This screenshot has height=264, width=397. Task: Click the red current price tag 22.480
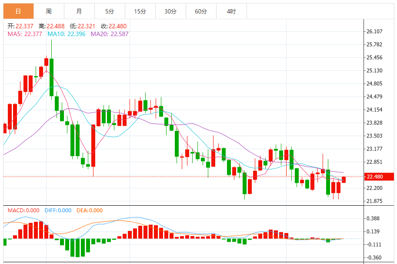[379, 177]
